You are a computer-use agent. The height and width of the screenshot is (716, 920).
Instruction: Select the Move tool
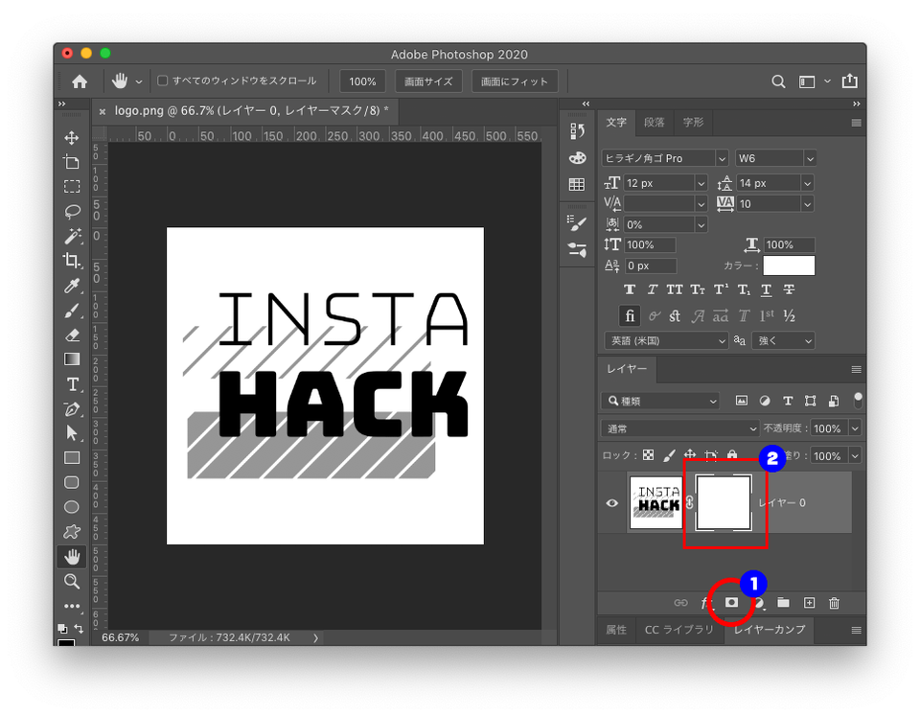72,138
